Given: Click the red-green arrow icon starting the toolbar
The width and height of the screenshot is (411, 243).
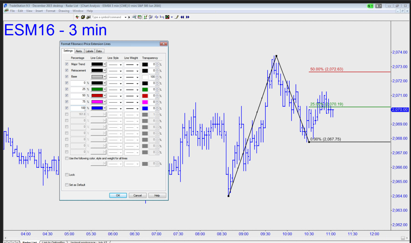Looking at the screenshot, I should (x=77, y=17).
